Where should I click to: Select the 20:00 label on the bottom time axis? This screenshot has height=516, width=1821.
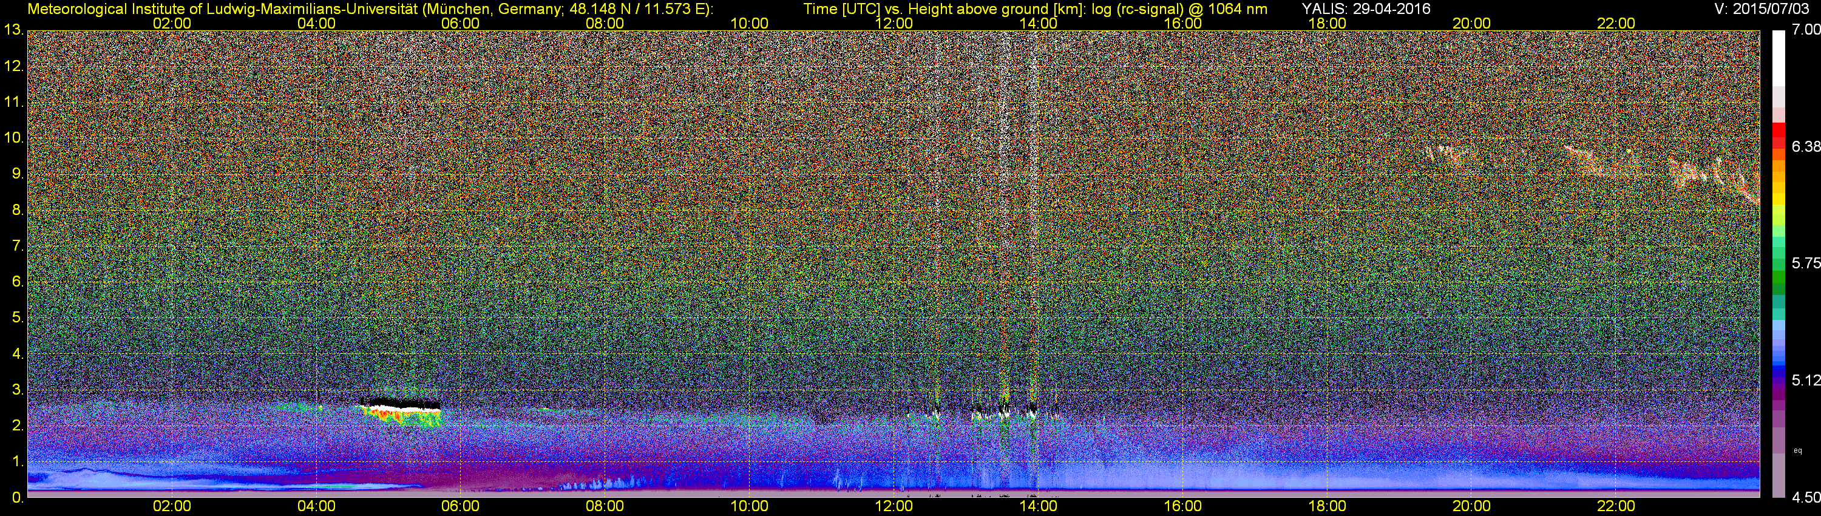click(1472, 506)
